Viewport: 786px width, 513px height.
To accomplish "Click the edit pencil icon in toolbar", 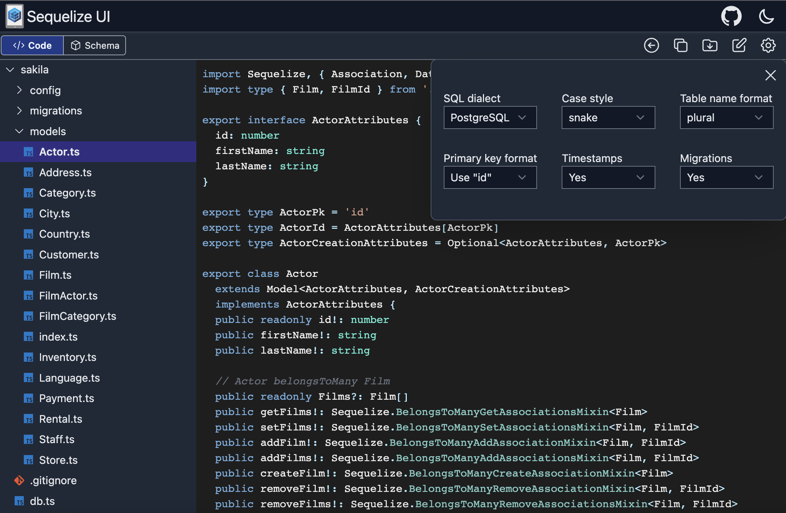I will (x=740, y=45).
